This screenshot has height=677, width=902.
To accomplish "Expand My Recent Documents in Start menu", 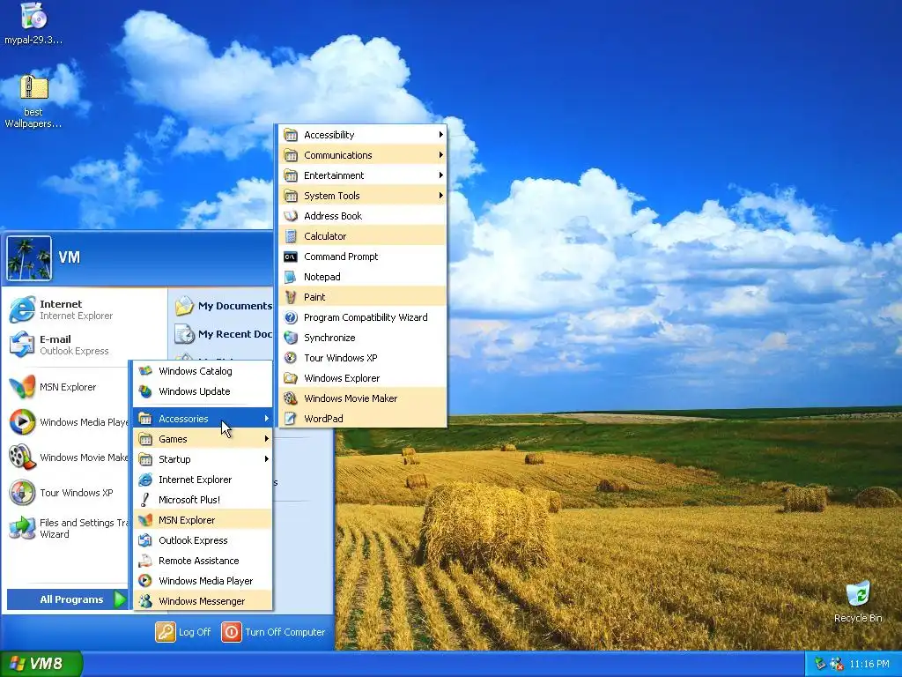I will coord(223,334).
